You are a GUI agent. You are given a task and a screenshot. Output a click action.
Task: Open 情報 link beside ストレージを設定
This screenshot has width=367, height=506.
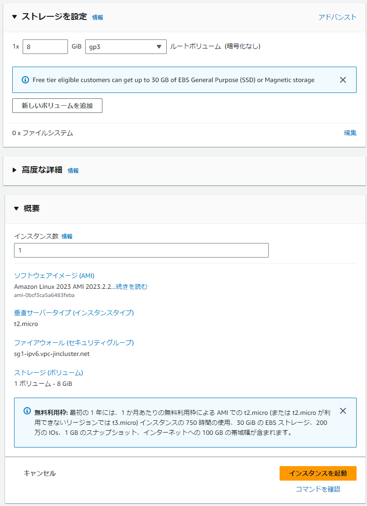pyautogui.click(x=97, y=17)
